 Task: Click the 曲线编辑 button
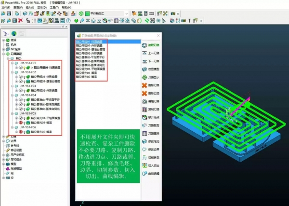151,173
